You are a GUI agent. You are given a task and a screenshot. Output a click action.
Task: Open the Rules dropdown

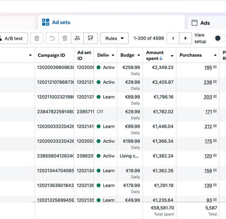(x=114, y=38)
